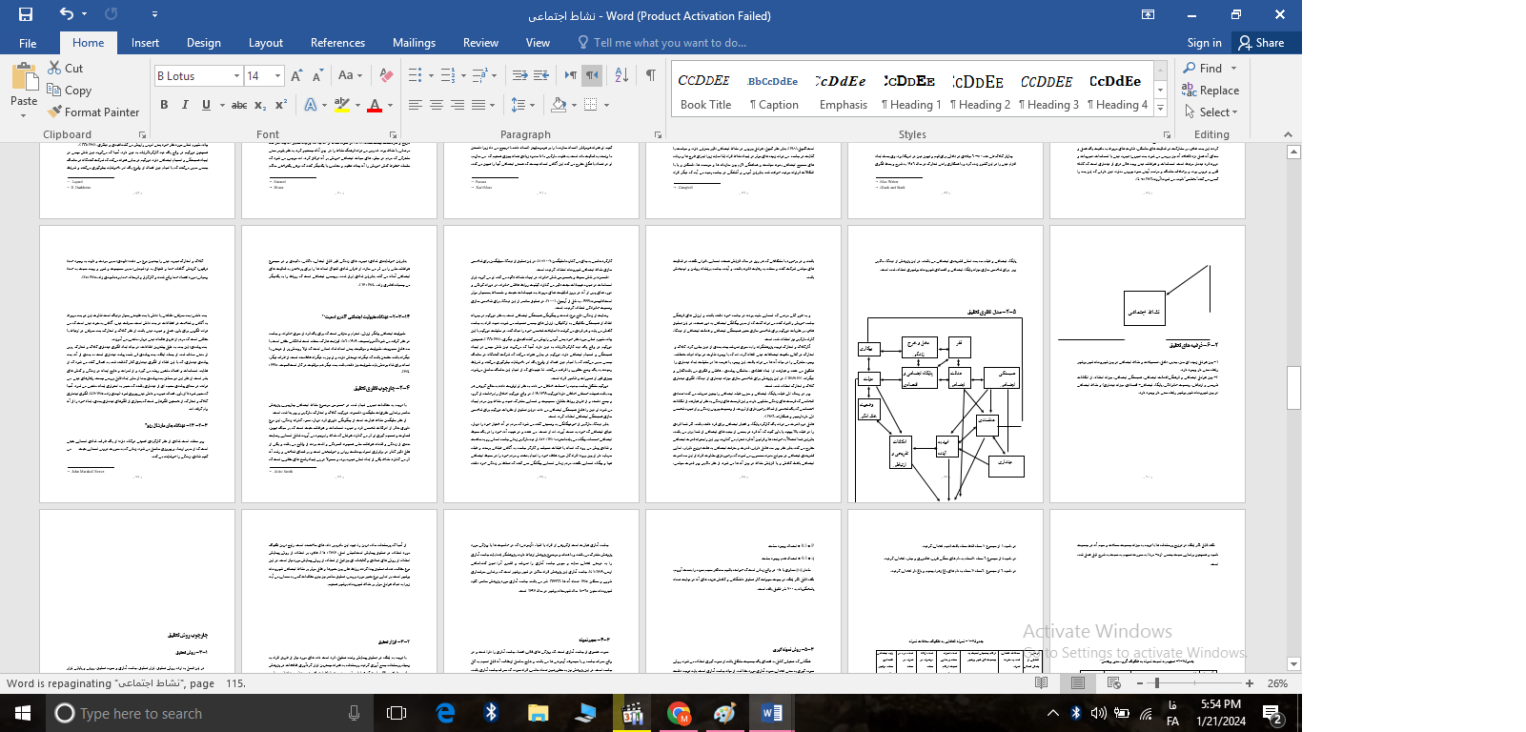Click the Center alignment icon
The image size is (1526, 732).
click(437, 105)
